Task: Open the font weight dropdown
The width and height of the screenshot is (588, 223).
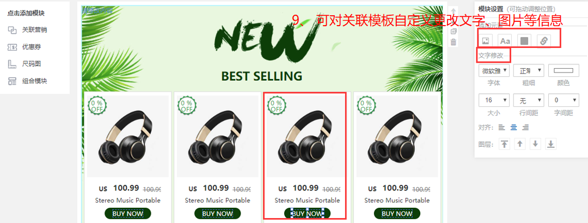Action: point(529,70)
